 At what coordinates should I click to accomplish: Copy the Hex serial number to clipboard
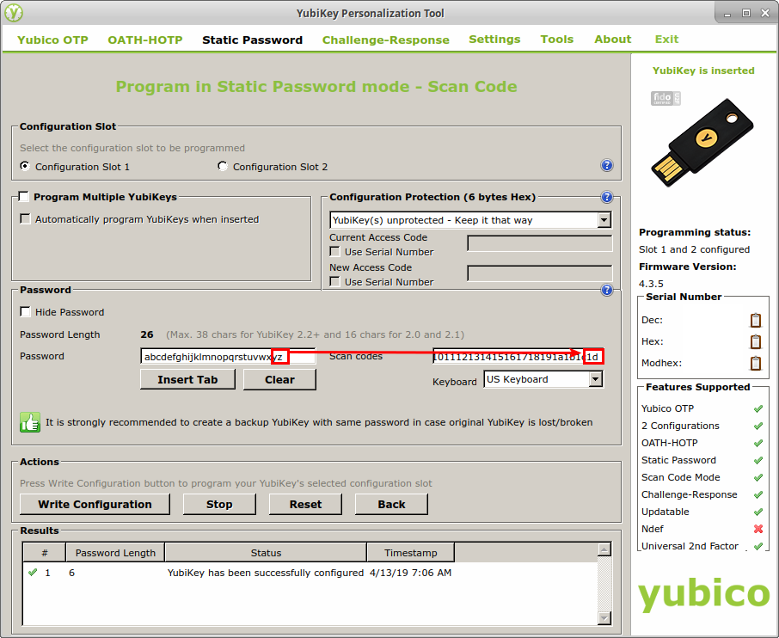click(755, 342)
